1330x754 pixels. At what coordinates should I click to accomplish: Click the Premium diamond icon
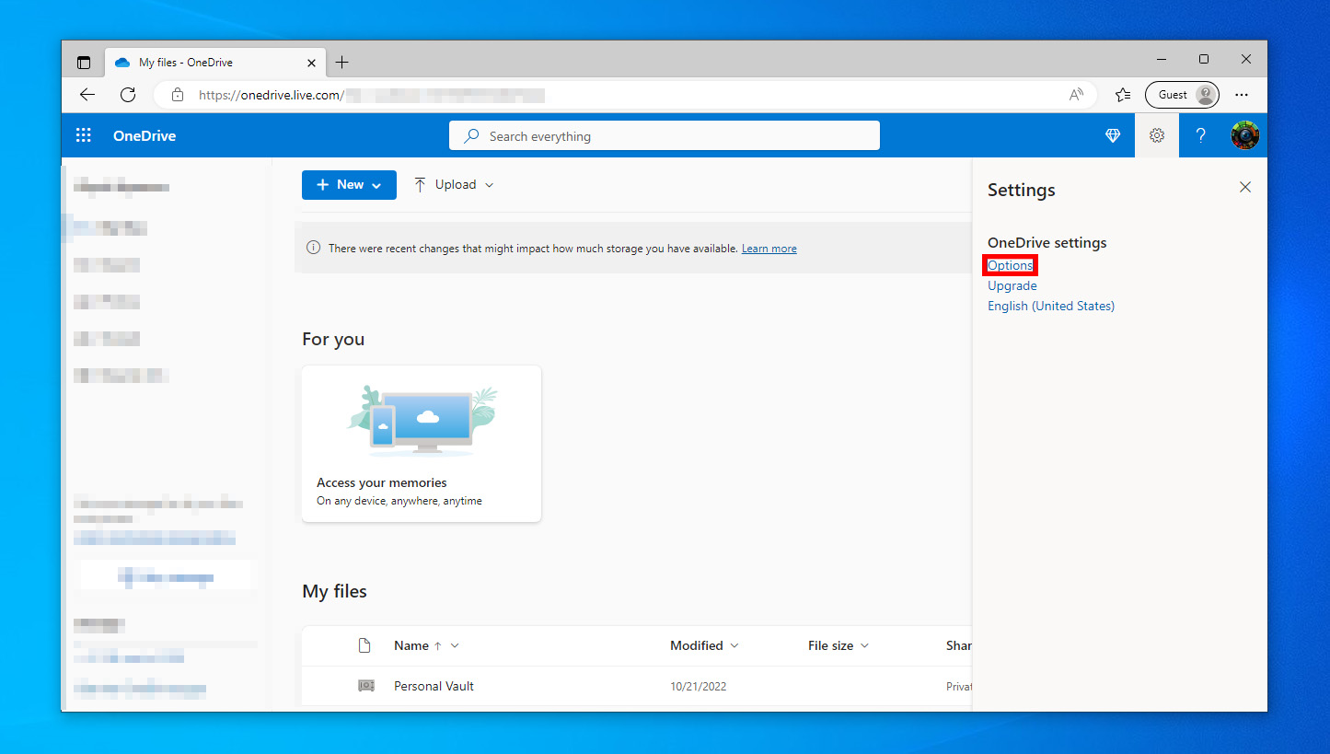tap(1113, 135)
